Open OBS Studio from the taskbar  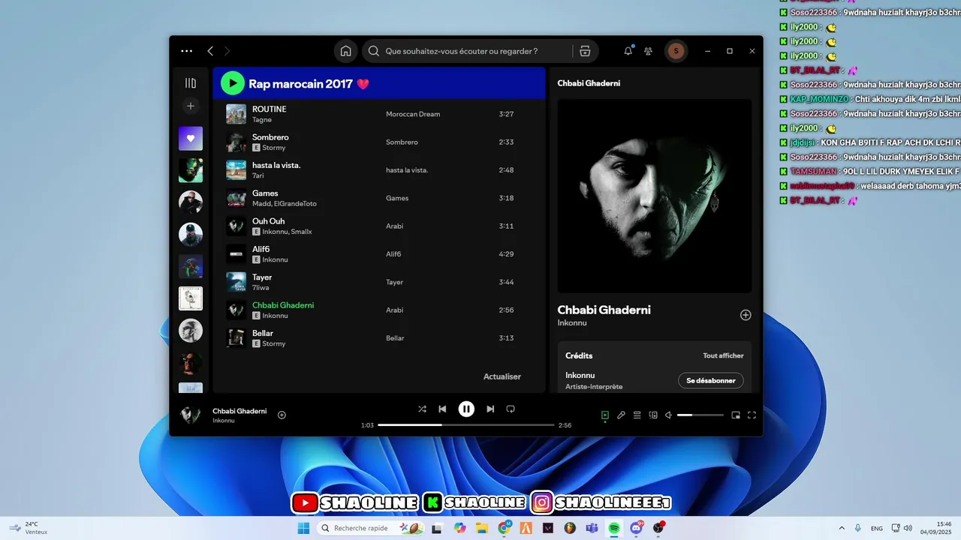pos(658,528)
